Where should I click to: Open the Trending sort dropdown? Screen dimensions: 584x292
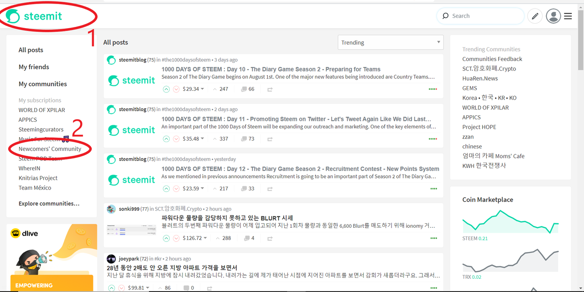pyautogui.click(x=391, y=42)
